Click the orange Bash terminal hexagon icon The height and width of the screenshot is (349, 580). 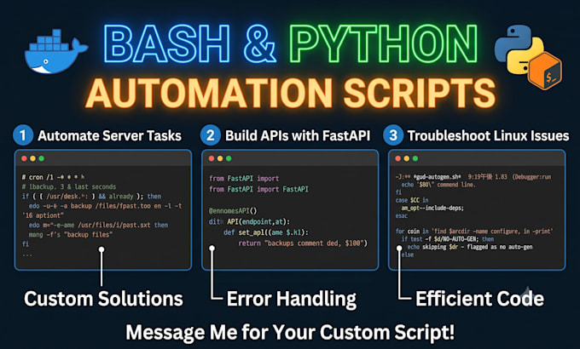[x=545, y=71]
